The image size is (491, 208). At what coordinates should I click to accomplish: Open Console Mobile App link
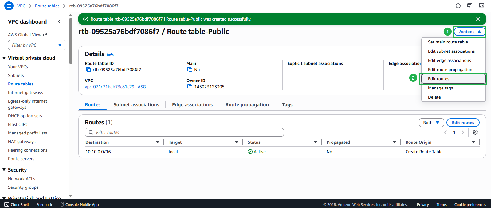click(x=79, y=204)
